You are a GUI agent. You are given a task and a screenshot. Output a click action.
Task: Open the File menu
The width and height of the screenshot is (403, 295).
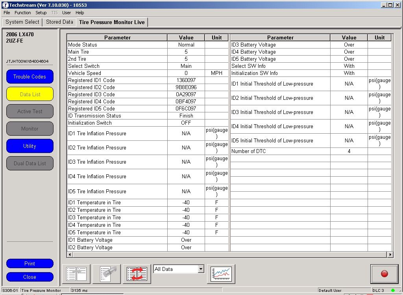7,13
